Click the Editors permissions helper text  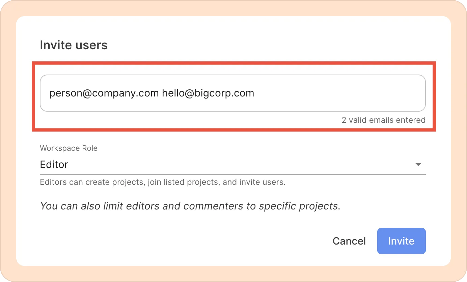pos(163,182)
